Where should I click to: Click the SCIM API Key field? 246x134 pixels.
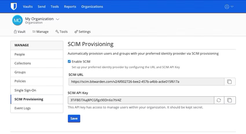(x=141, y=100)
